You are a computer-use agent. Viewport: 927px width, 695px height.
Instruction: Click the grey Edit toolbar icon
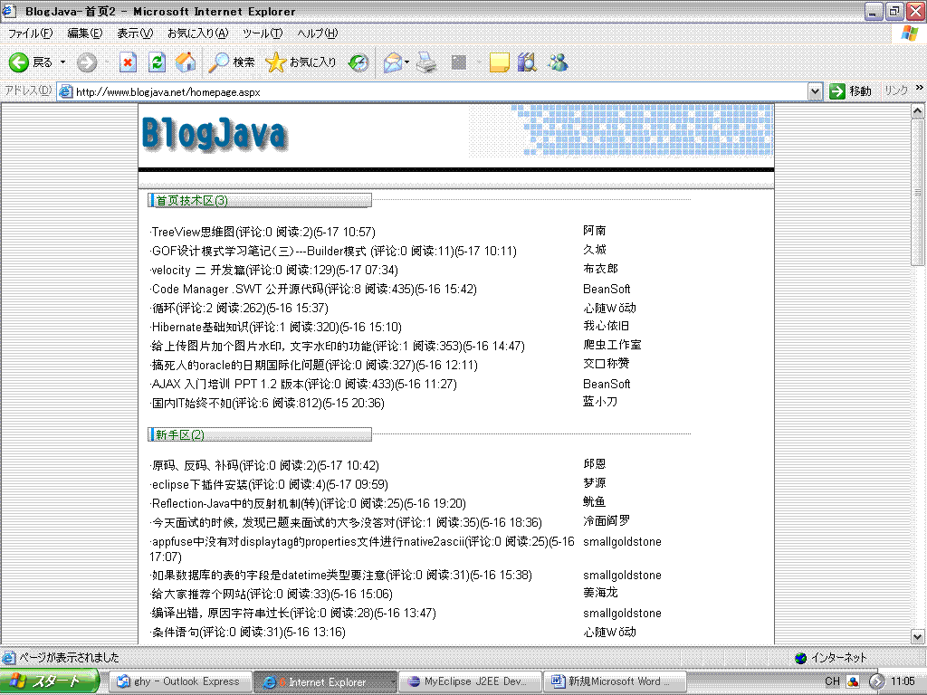pos(459,62)
